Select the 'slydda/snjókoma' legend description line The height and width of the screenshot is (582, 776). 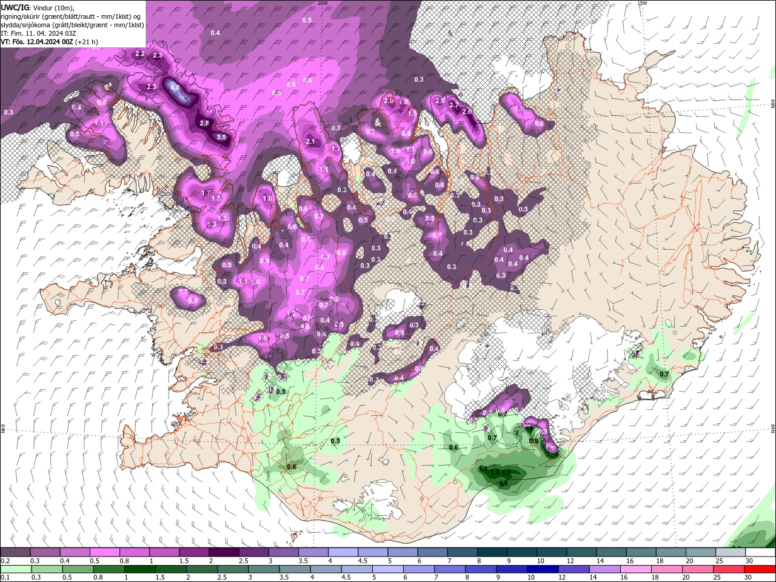pyautogui.click(x=72, y=25)
